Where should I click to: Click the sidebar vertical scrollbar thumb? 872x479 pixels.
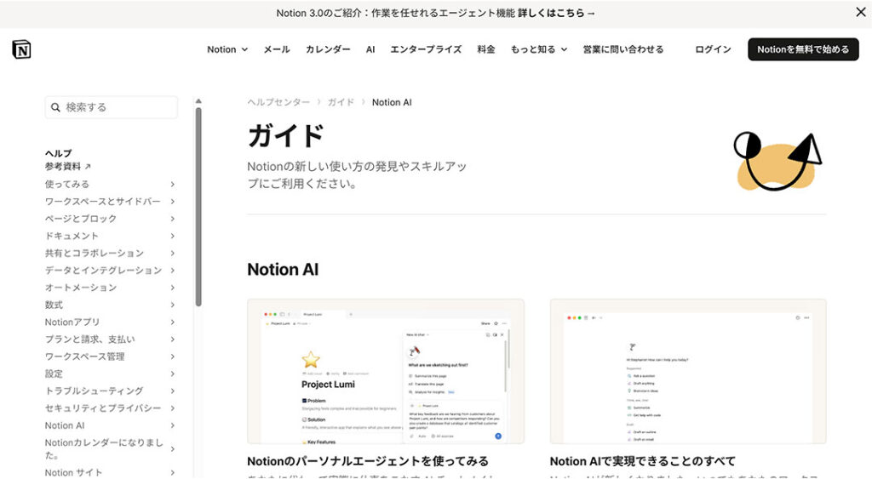tap(198, 207)
